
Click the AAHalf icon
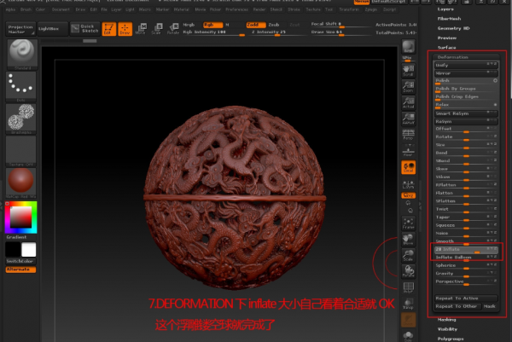tap(408, 119)
